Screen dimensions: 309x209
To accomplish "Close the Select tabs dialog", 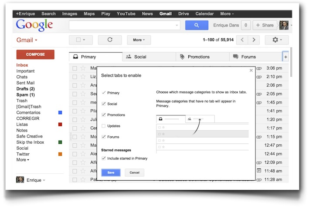I will (251, 70).
